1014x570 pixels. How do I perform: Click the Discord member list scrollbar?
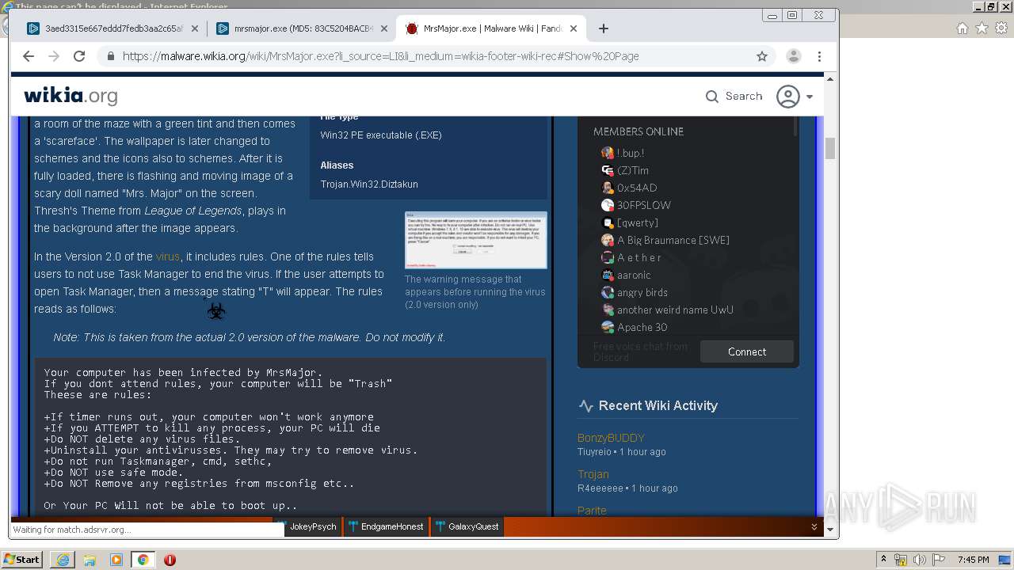coord(795,127)
